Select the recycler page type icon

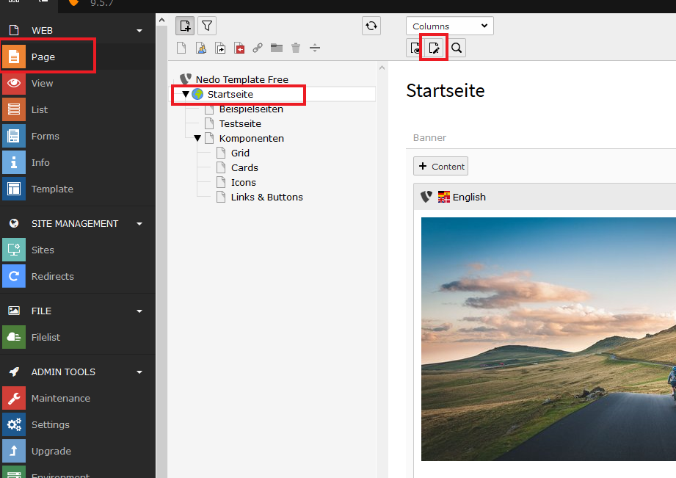click(296, 48)
